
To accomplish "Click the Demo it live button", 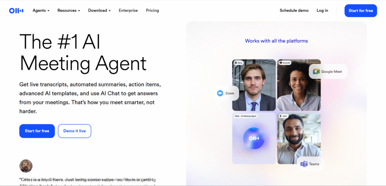I will [x=75, y=131].
